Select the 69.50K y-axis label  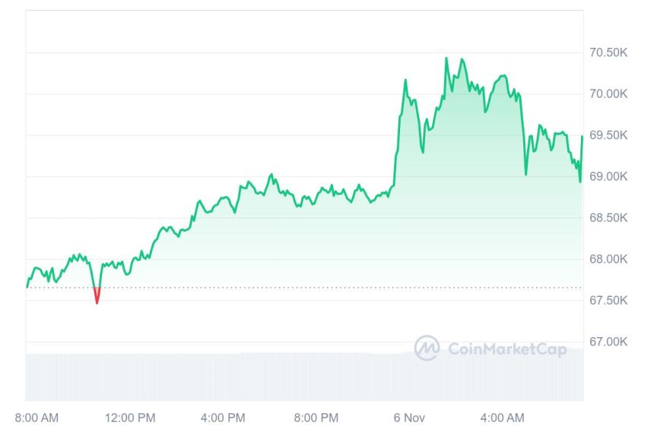pyautogui.click(x=608, y=135)
